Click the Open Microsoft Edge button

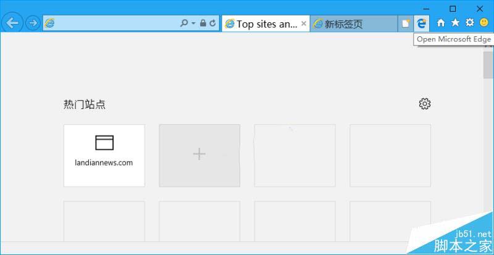421,23
